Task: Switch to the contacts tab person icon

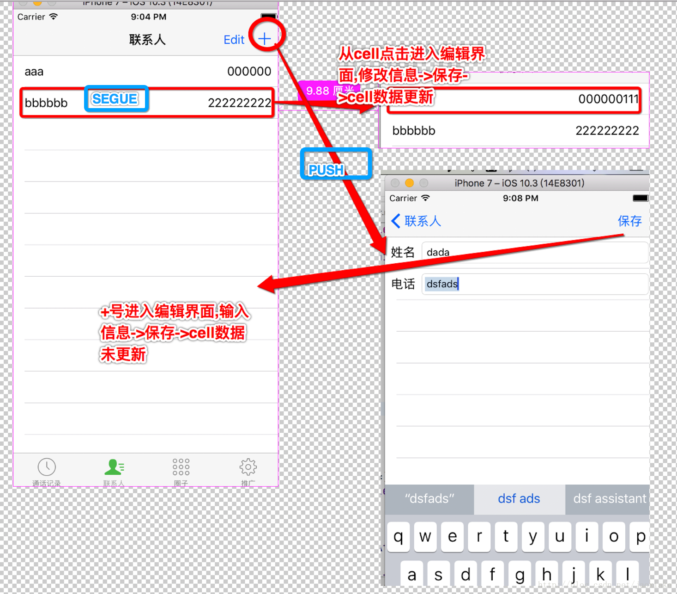Action: click(114, 467)
